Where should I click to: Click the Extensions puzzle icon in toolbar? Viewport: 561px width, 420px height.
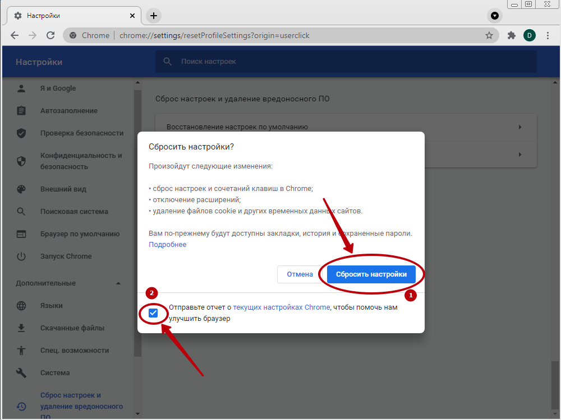coord(511,35)
